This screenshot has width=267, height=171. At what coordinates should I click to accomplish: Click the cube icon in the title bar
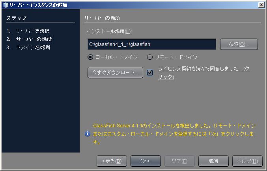(6, 5)
